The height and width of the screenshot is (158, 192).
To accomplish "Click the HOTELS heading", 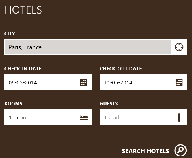I will tap(23, 10).
